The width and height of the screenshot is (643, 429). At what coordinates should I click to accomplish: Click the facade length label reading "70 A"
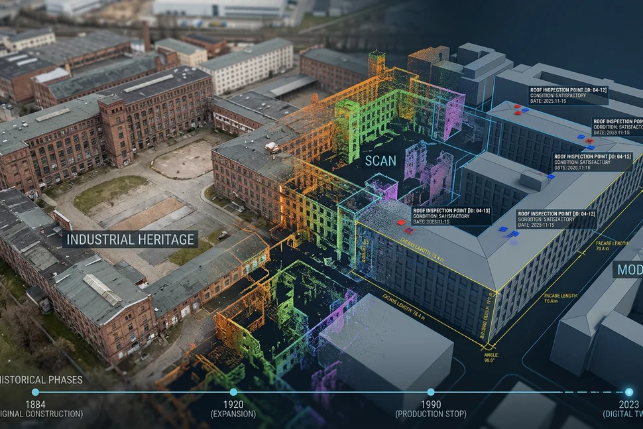click(611, 246)
